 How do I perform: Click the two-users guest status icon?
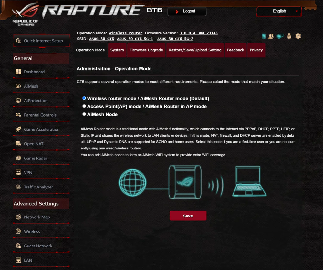point(271,36)
